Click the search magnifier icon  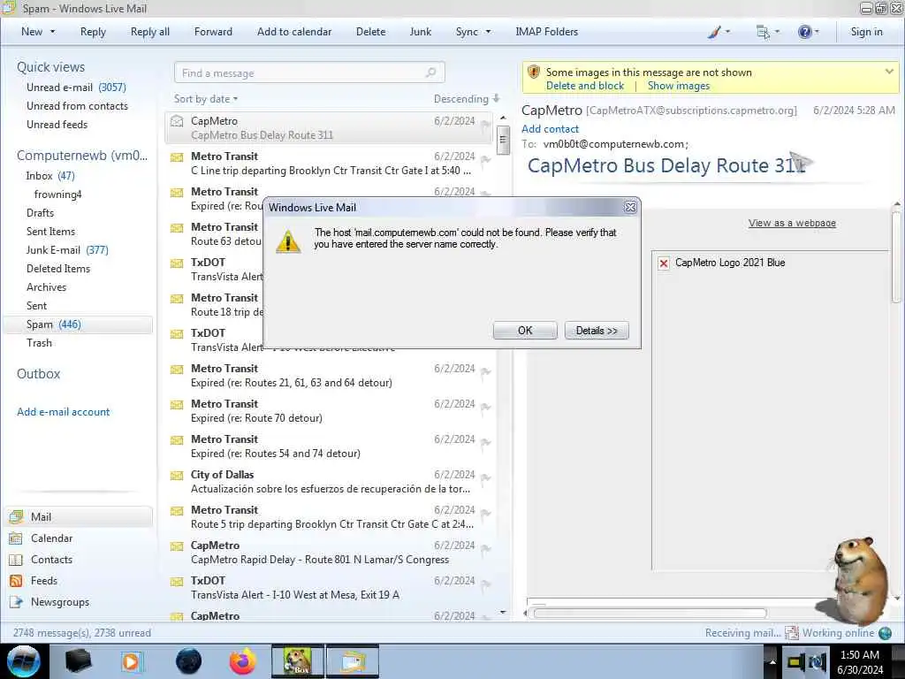[431, 72]
